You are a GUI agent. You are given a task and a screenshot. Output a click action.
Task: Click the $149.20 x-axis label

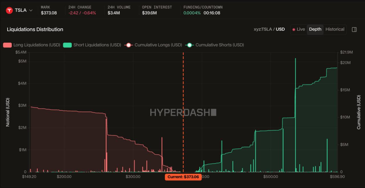pos(29,177)
